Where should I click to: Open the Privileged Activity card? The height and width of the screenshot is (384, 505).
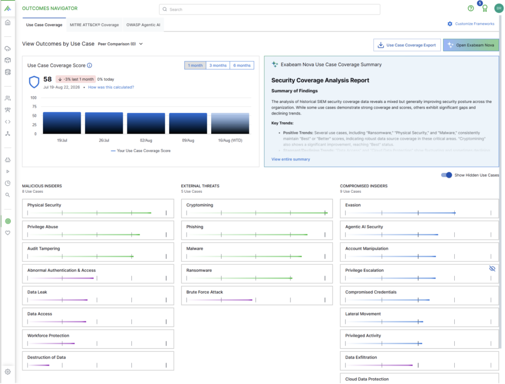click(x=419, y=339)
